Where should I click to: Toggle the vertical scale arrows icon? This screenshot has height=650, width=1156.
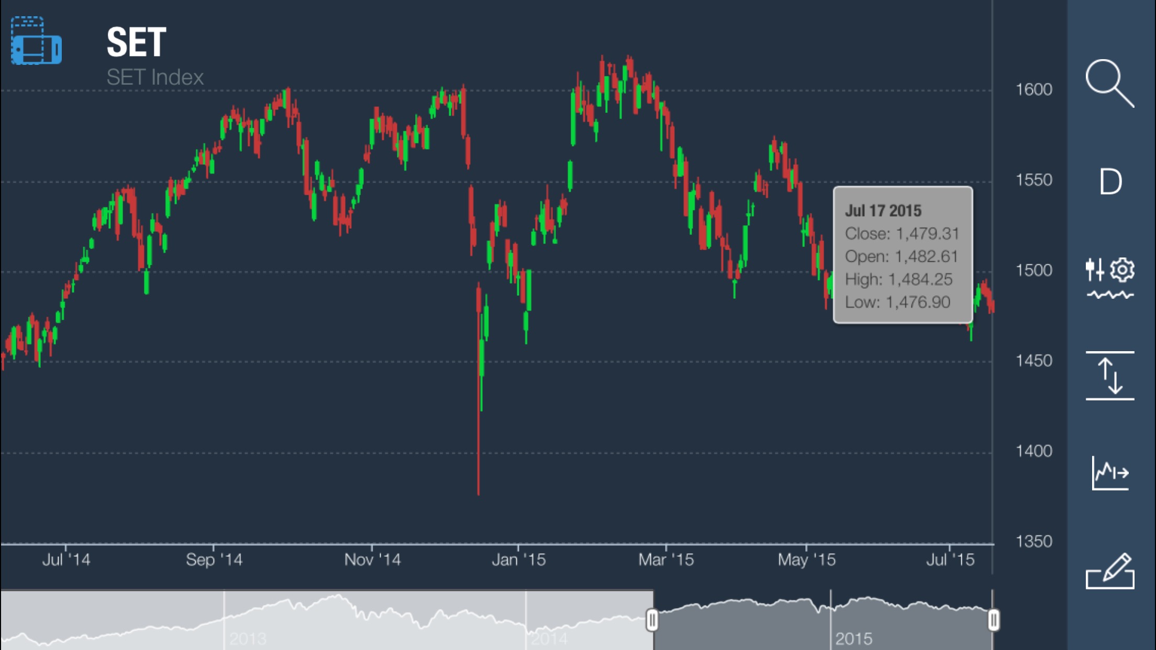[1110, 375]
